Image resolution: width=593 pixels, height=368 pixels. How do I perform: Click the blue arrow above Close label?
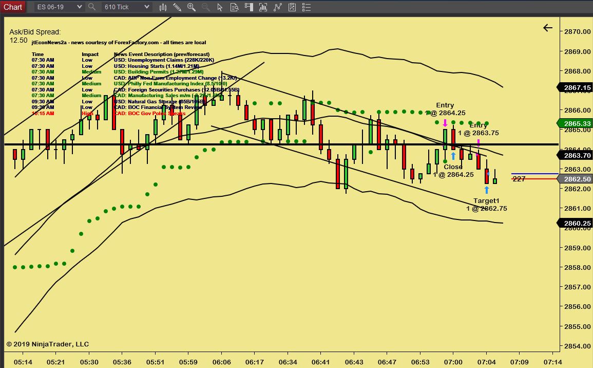coord(453,156)
